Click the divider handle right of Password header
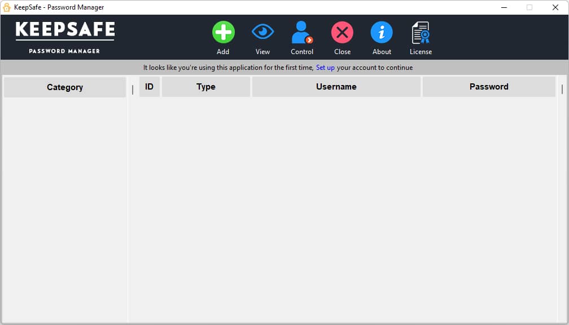 click(x=562, y=89)
